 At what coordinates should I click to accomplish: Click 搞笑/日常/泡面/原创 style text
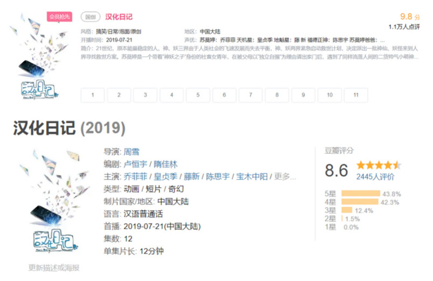click(118, 31)
